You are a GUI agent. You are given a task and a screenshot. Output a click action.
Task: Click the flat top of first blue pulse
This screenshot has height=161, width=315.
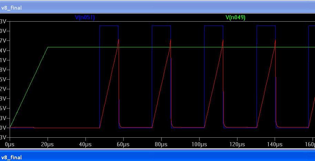pos(109,26)
